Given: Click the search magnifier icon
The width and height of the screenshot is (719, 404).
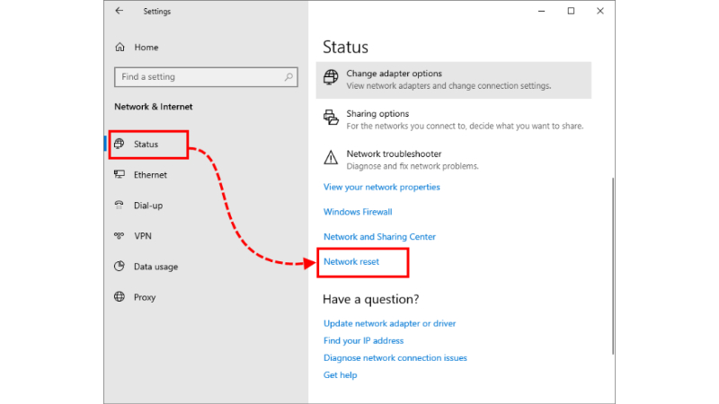Looking at the screenshot, I should click(288, 77).
